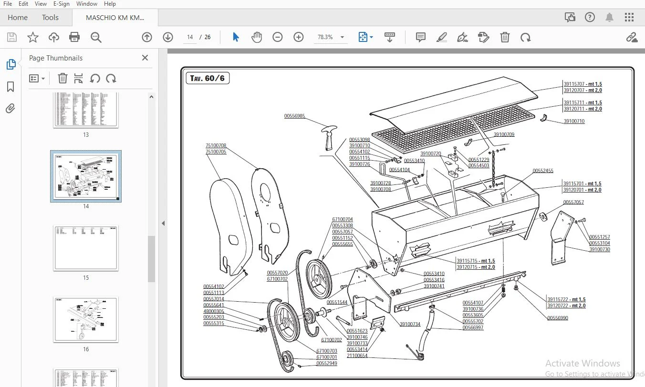The width and height of the screenshot is (645, 387).
Task: Select the page 16 thumbnail
Action: click(x=86, y=320)
